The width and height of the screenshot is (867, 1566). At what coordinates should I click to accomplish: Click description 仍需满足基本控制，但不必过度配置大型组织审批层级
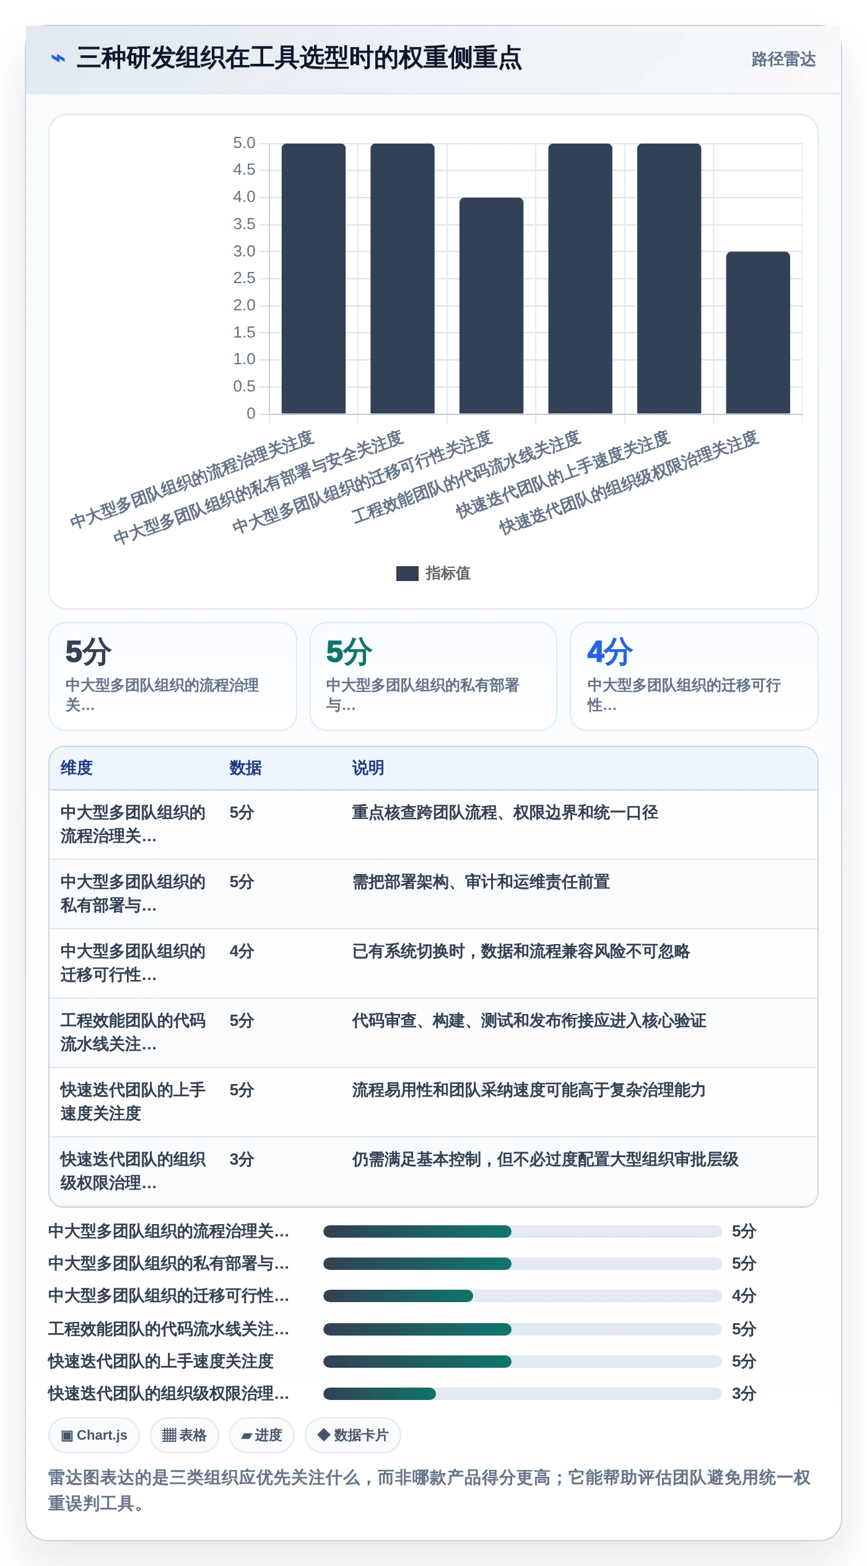point(546,1160)
